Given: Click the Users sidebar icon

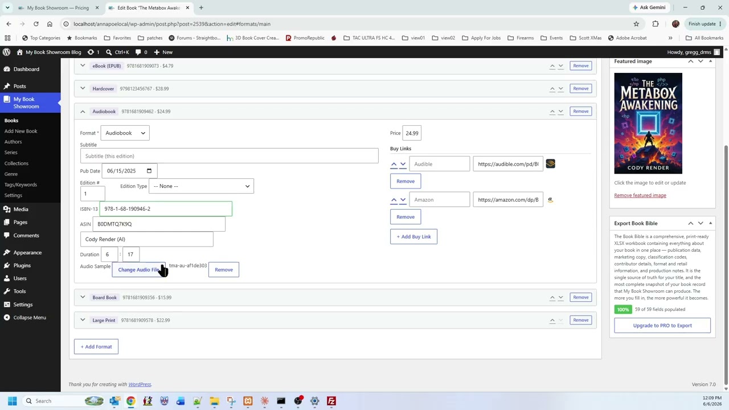Looking at the screenshot, I should (6, 278).
